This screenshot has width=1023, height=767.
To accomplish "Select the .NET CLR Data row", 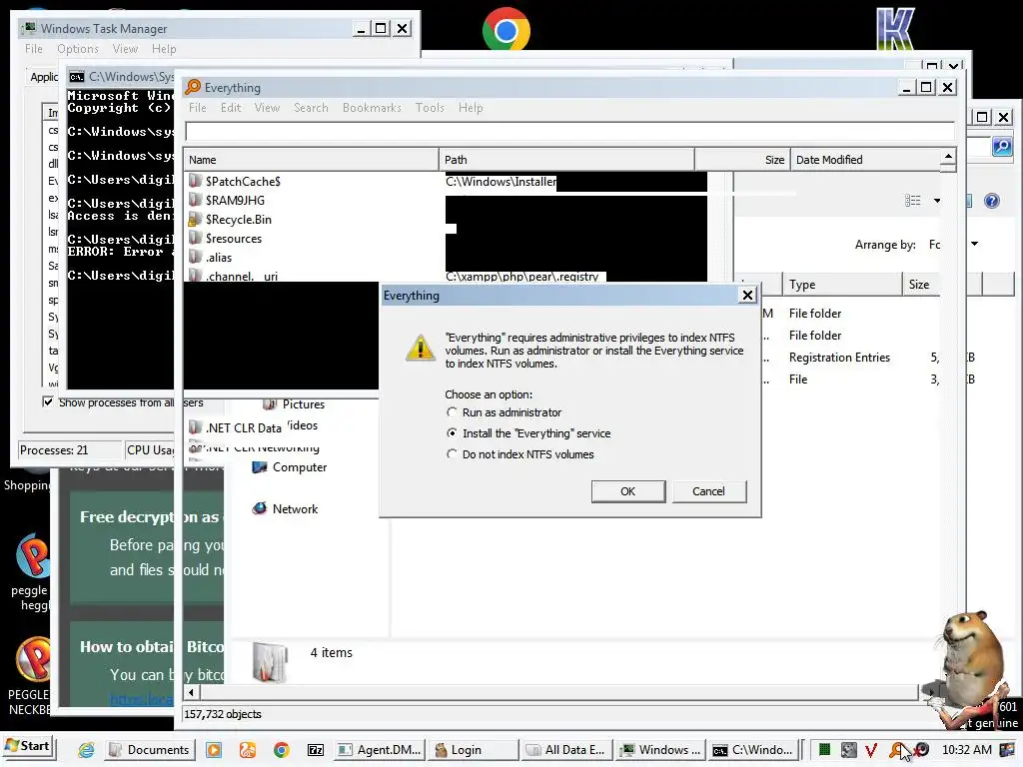I will [x=235, y=427].
